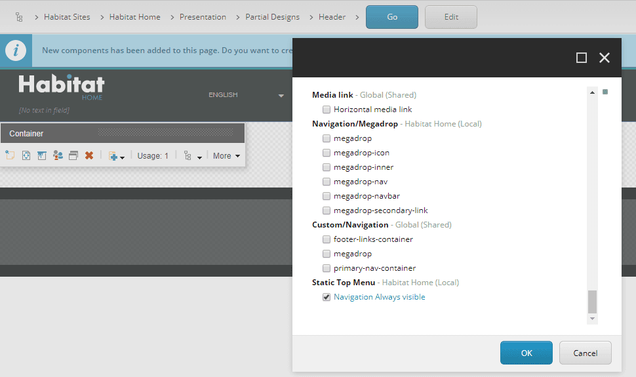Click the component properties icon with arrows
The height and width of the screenshot is (377, 636).
[x=26, y=155]
